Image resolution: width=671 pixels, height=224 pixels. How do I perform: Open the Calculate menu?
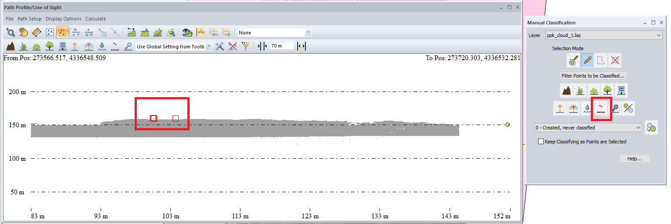point(95,19)
